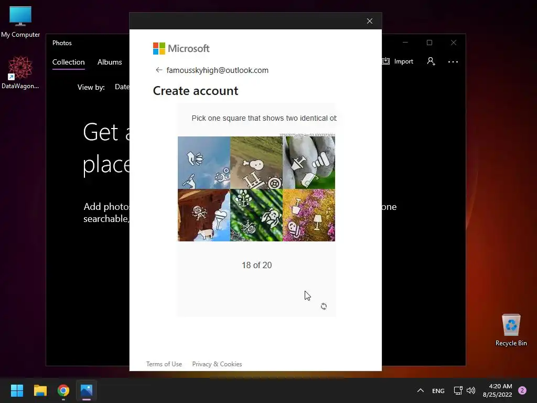
Task: Open File Explorer from taskbar
Action: coord(40,390)
